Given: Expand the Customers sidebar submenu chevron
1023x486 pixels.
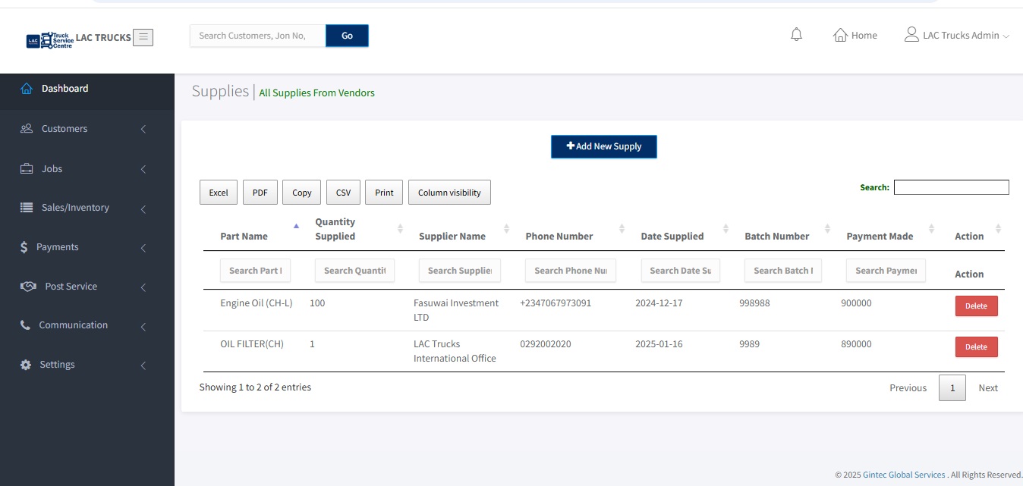Looking at the screenshot, I should (x=143, y=129).
